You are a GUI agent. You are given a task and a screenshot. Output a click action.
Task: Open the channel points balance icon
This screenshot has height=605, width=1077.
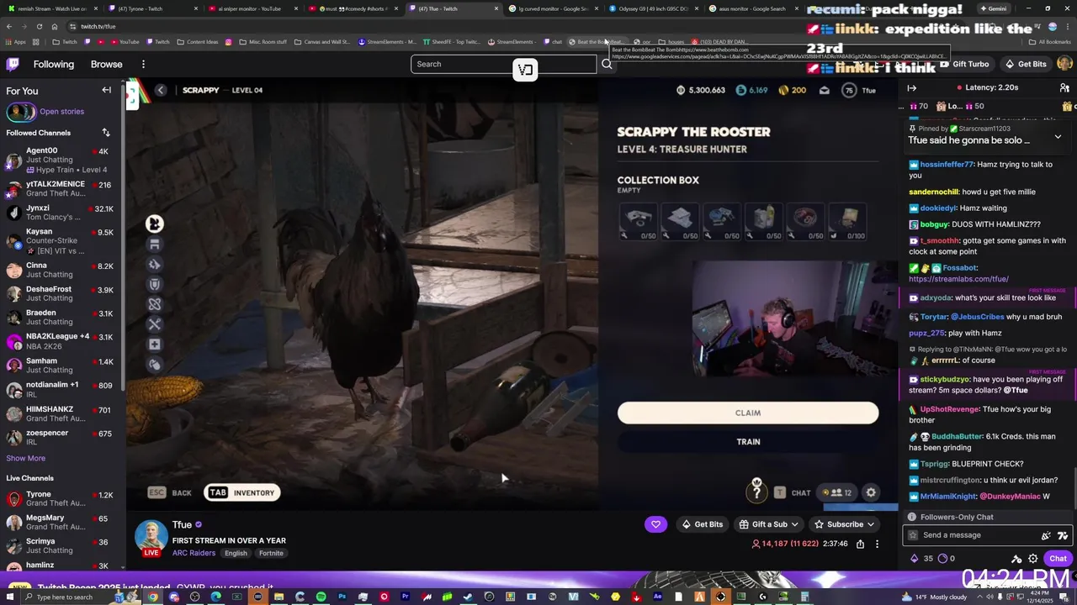[x=943, y=559]
